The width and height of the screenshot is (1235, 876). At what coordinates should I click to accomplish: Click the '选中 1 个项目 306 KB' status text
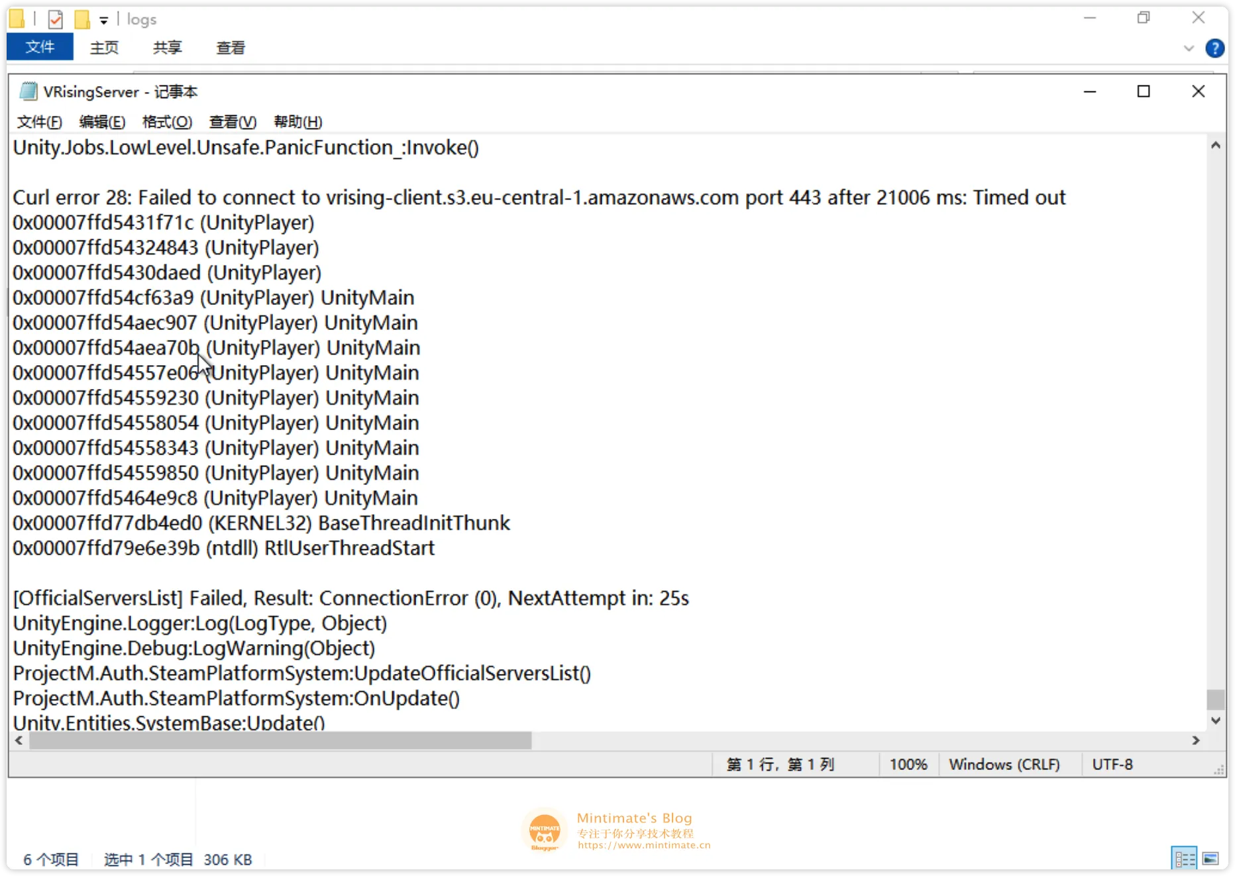tap(178, 859)
